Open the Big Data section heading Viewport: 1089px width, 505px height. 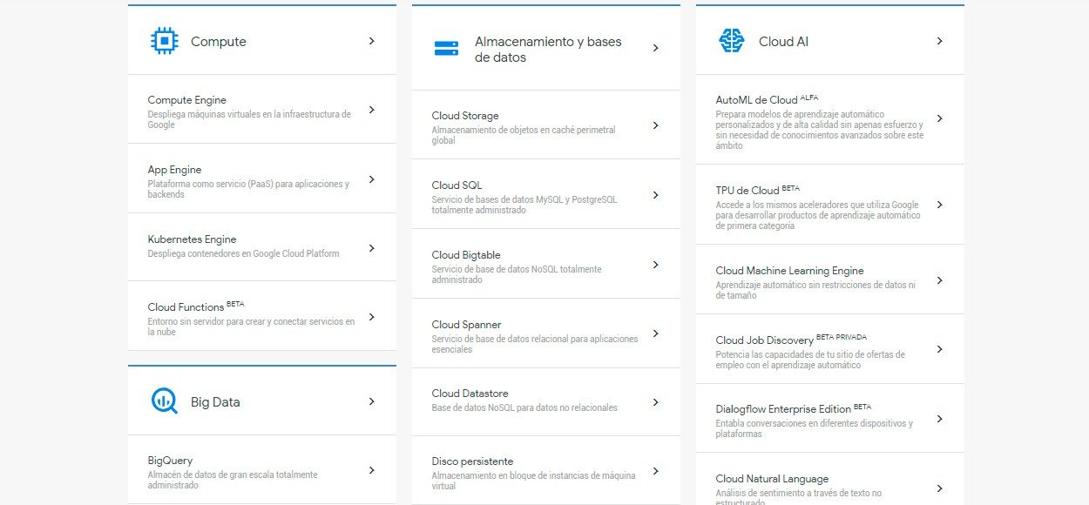pyautogui.click(x=215, y=402)
